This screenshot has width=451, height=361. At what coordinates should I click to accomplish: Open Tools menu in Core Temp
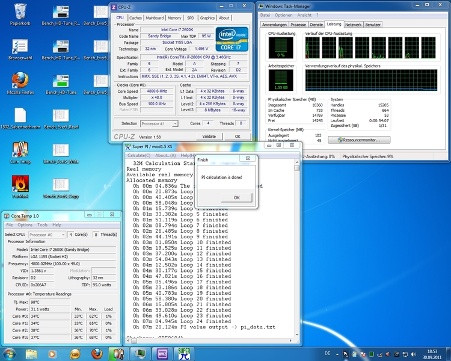pyautogui.click(x=42, y=225)
